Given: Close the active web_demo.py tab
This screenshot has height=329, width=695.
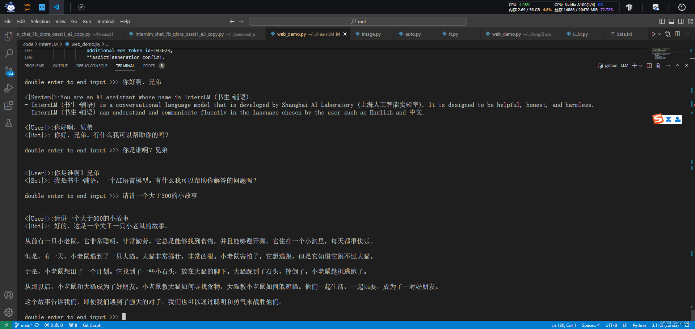Looking at the screenshot, I should coord(345,34).
